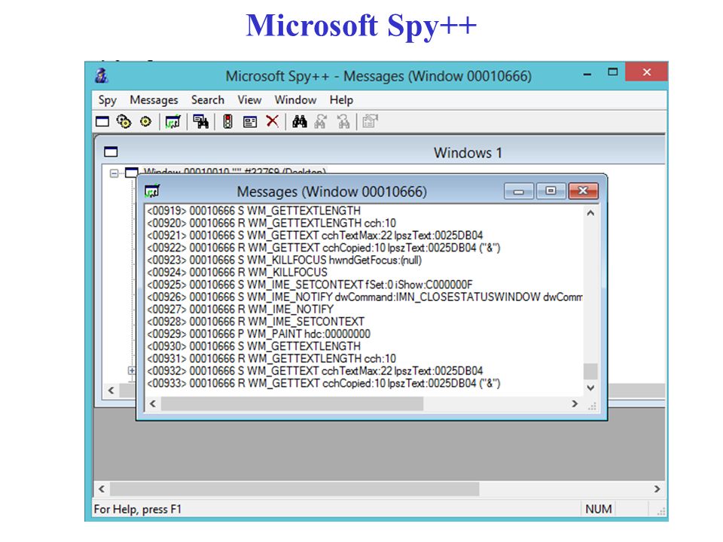Select message line <00922> WM_GETTEXT cchCopied:10

[323, 248]
